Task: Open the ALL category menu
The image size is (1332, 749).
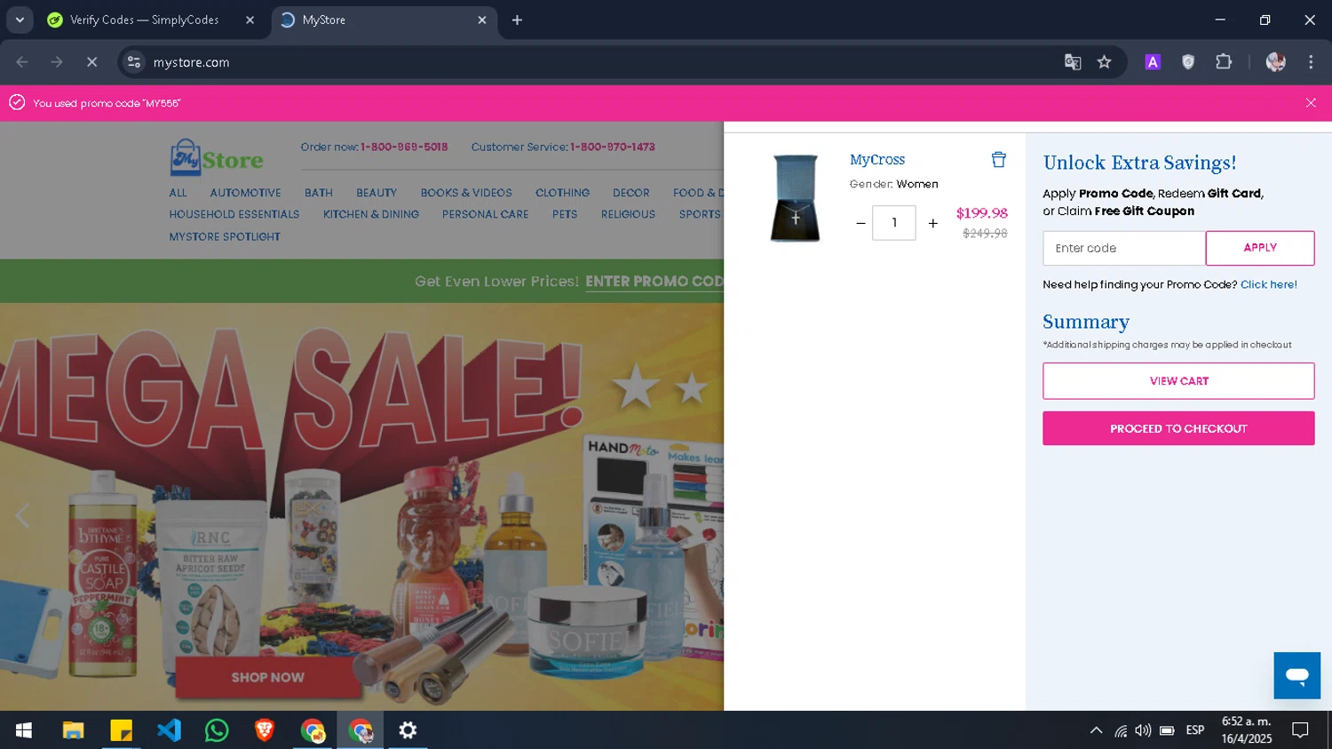Action: (x=178, y=193)
